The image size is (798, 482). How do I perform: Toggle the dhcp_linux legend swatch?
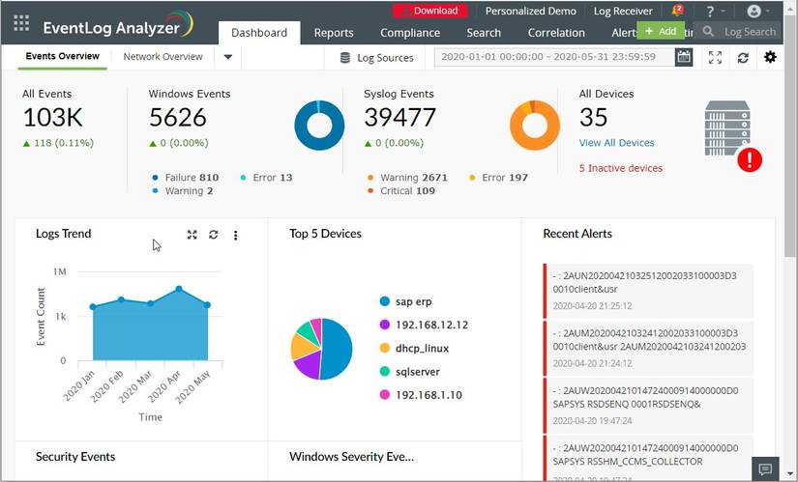tap(385, 349)
